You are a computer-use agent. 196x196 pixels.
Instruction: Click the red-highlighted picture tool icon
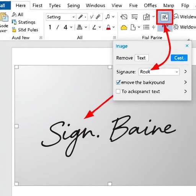tap(165, 17)
